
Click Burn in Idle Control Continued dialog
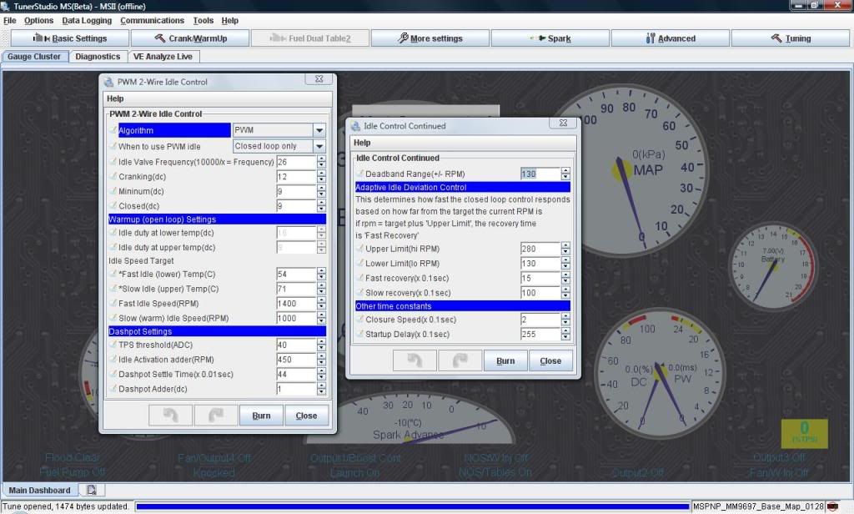click(x=505, y=360)
